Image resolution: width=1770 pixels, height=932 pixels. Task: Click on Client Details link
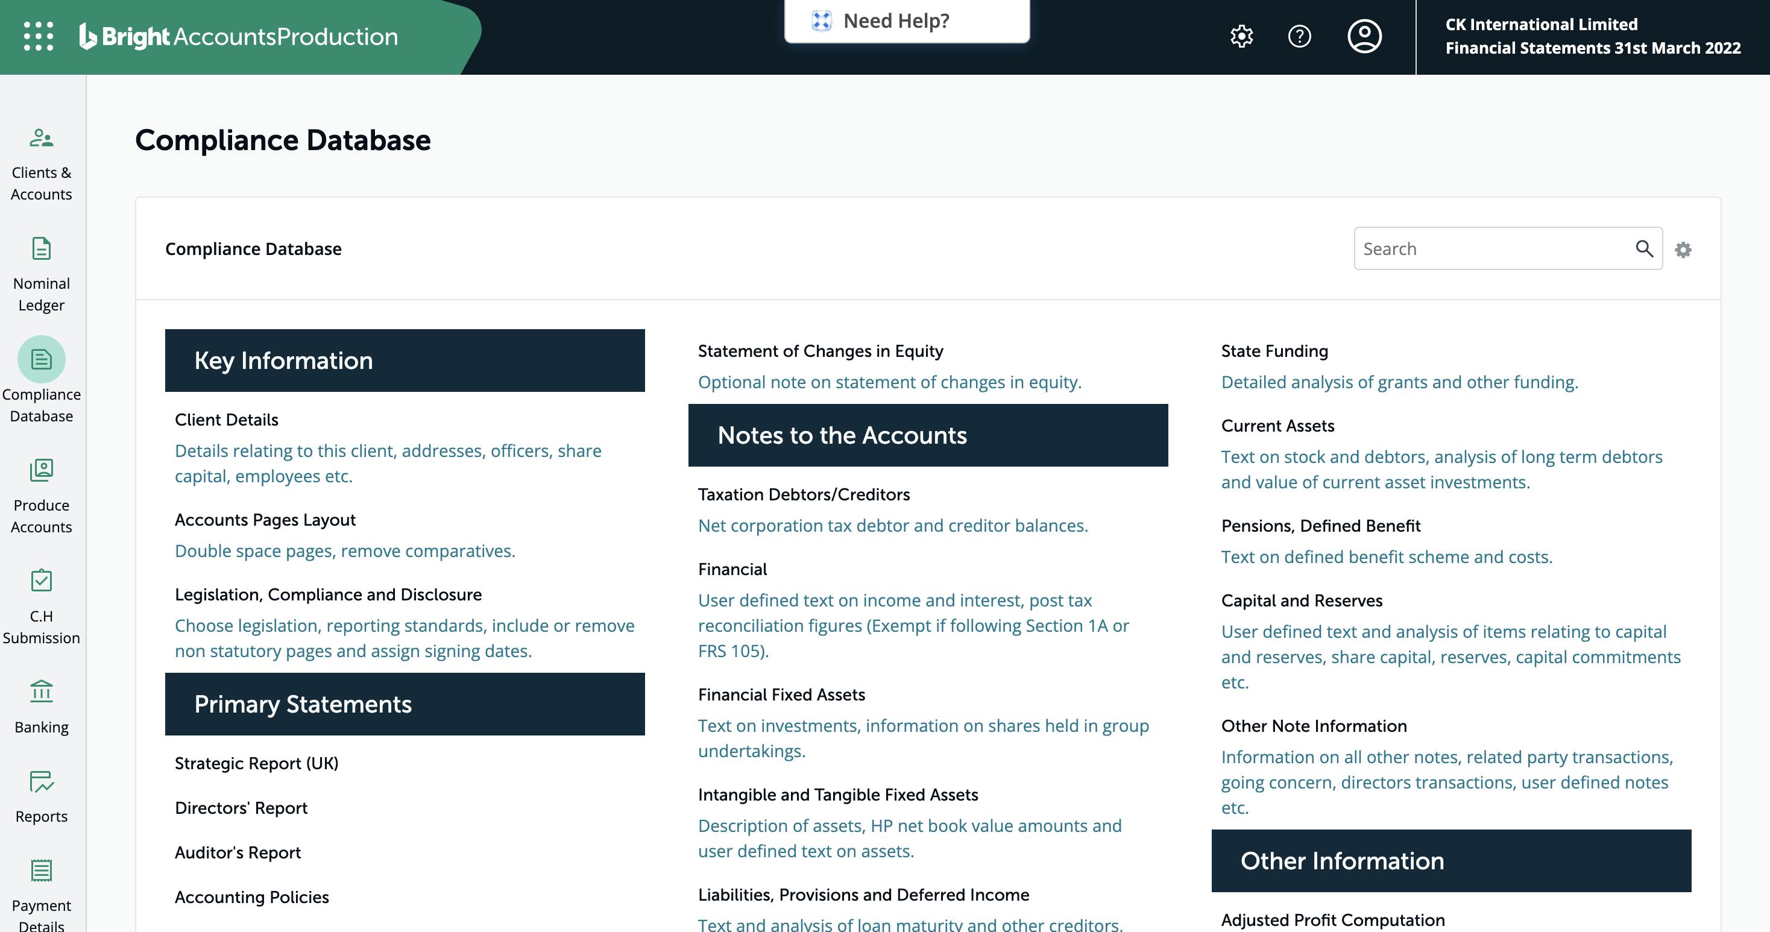(x=226, y=418)
